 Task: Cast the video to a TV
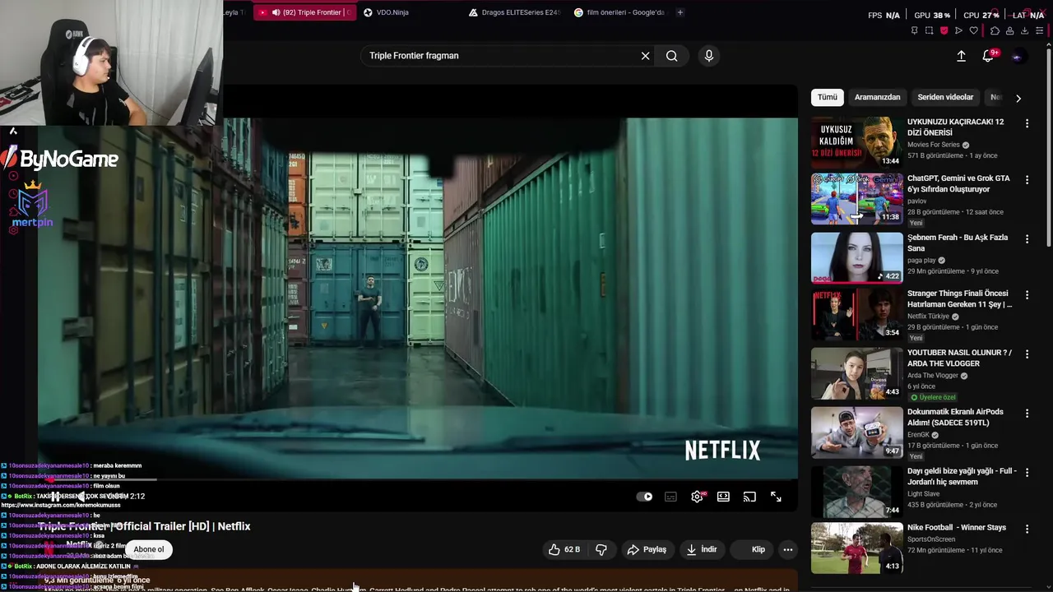pyautogui.click(x=749, y=497)
